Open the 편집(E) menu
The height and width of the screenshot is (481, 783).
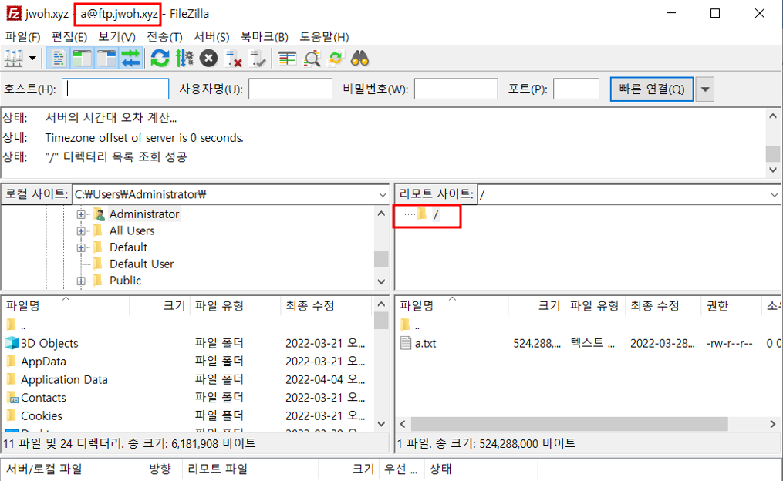pos(69,37)
